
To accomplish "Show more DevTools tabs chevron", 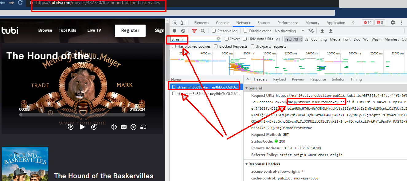I will (353, 22).
